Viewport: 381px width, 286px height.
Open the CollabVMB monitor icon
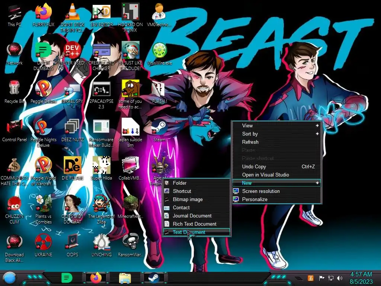tap(130, 169)
